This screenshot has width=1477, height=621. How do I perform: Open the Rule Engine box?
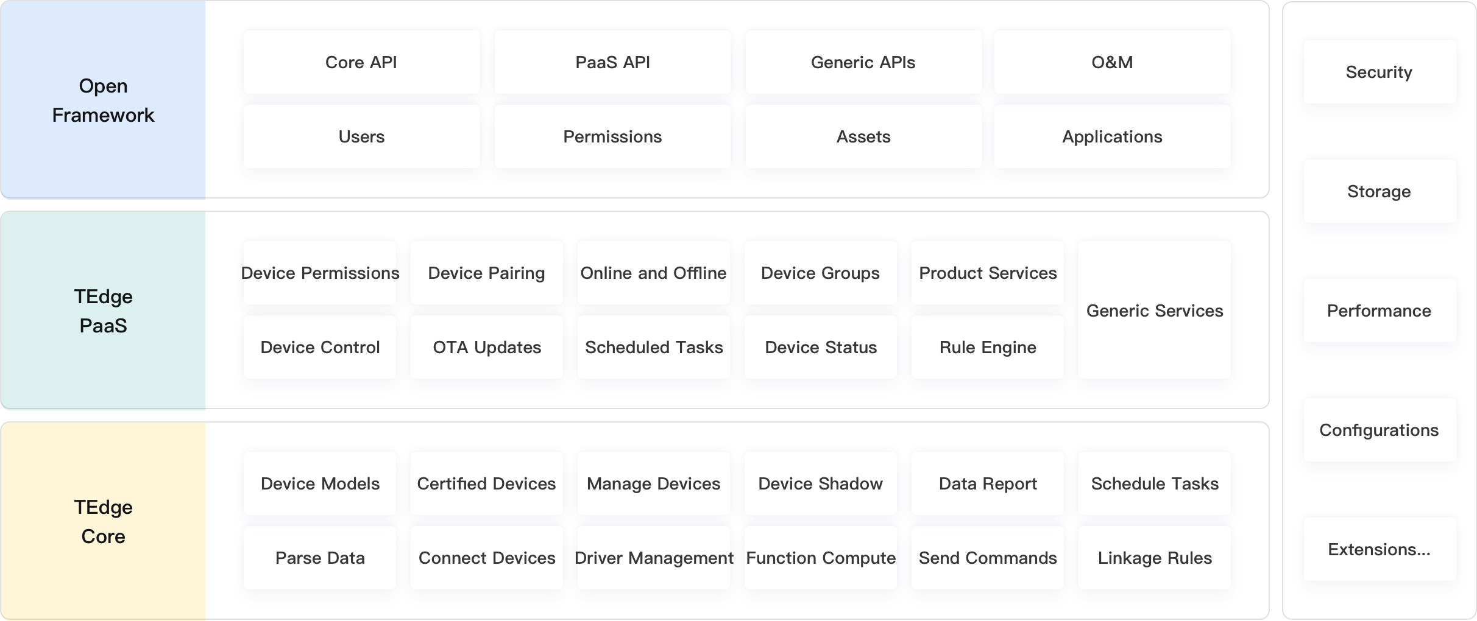pyautogui.click(x=988, y=347)
